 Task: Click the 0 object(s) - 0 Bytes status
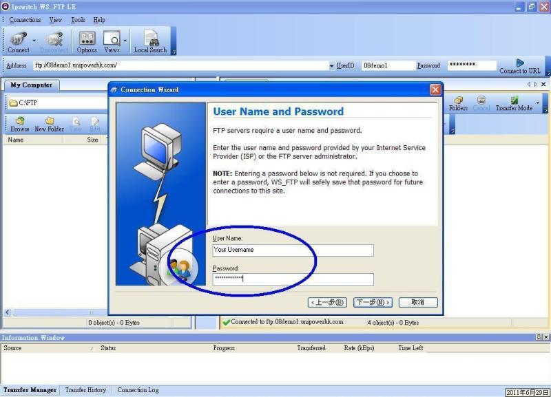(x=114, y=323)
